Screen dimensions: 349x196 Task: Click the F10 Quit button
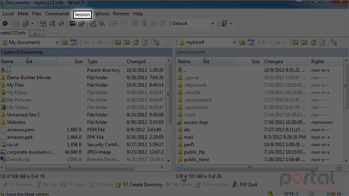coord(245,185)
